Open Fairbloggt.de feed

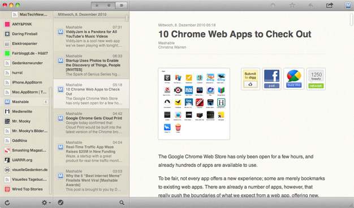pos(27,53)
